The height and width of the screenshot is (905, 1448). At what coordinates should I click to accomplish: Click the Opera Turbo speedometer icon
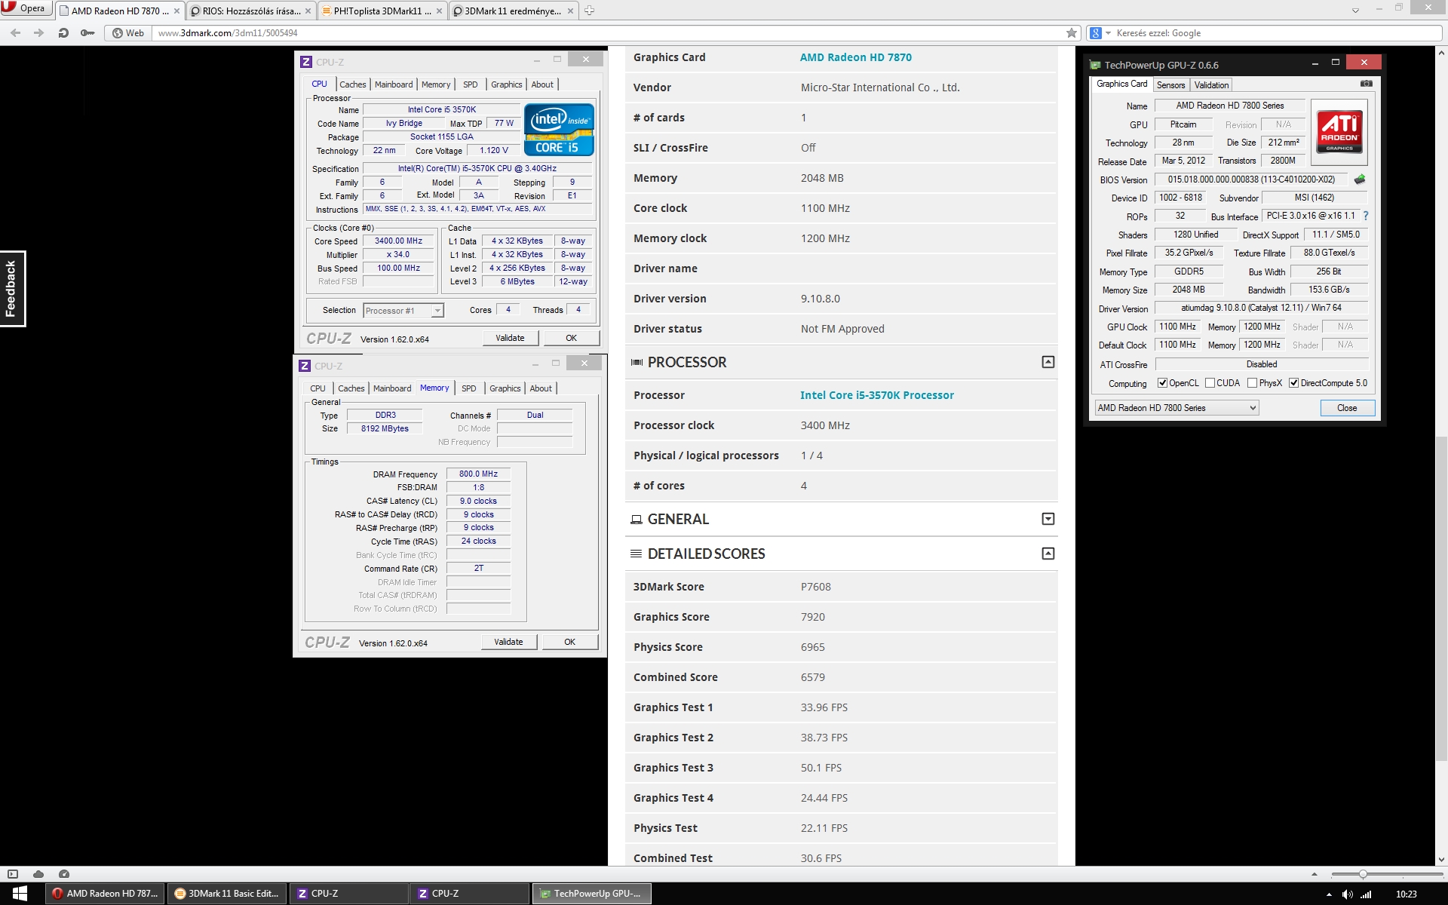64,874
